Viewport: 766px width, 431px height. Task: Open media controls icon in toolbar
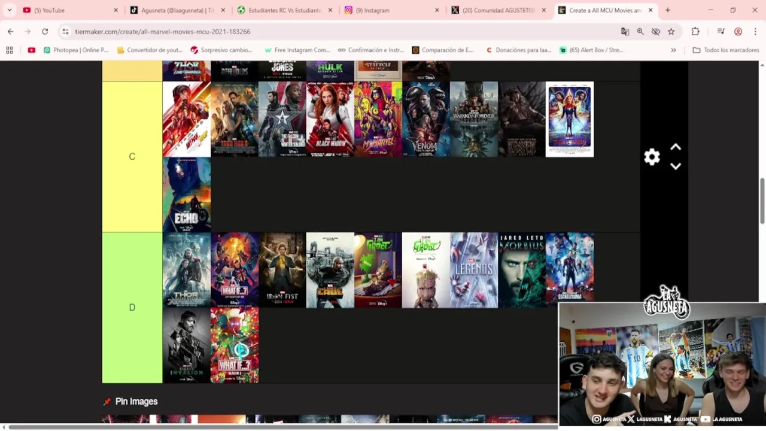[x=721, y=32]
